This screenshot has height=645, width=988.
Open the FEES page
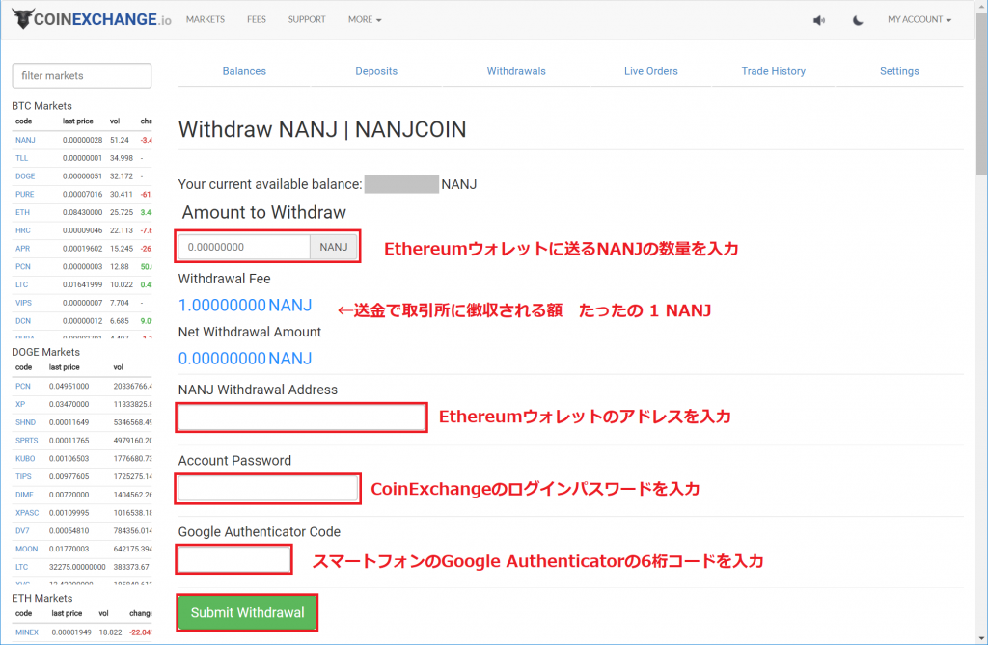(x=257, y=19)
